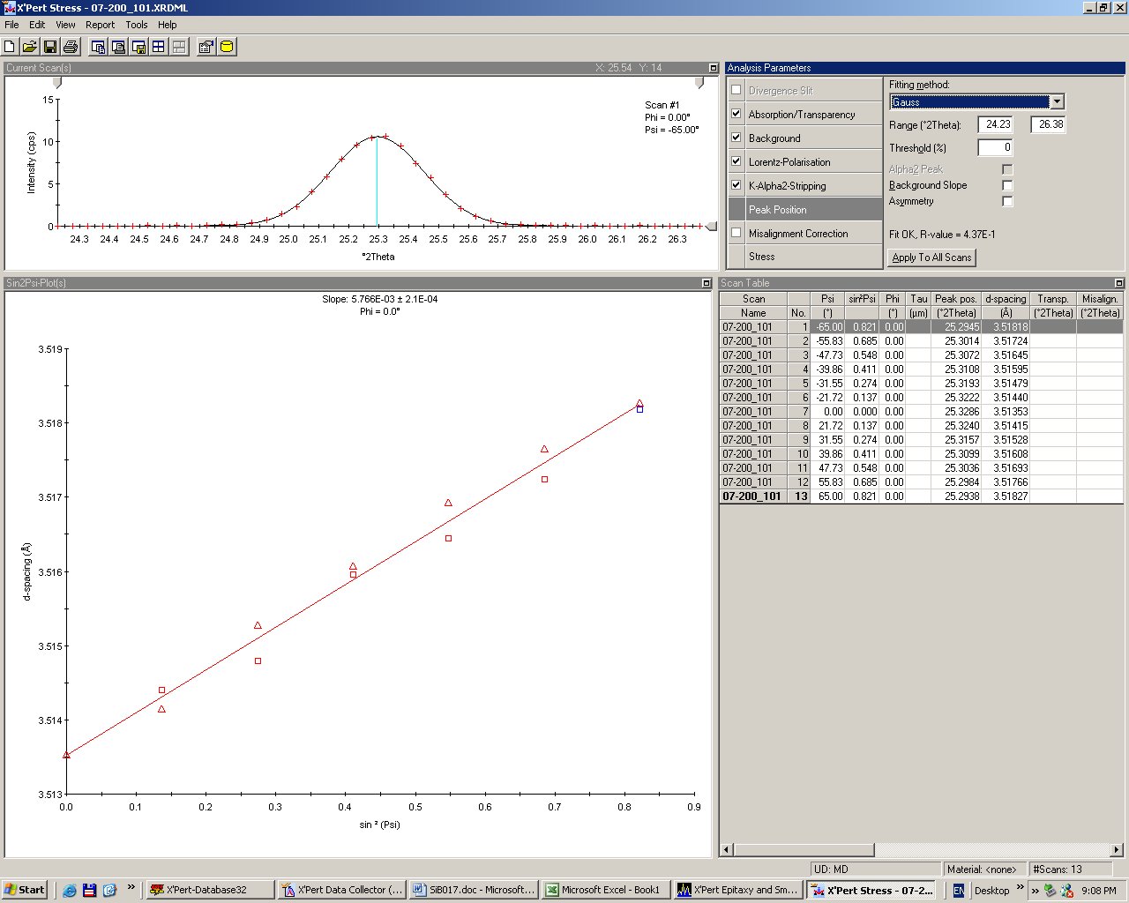Click the New document toolbar icon
Viewport: 1129px width, 903px height.
point(11,47)
